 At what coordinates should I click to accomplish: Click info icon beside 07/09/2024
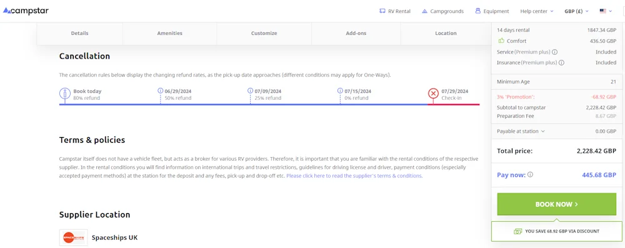click(x=251, y=91)
